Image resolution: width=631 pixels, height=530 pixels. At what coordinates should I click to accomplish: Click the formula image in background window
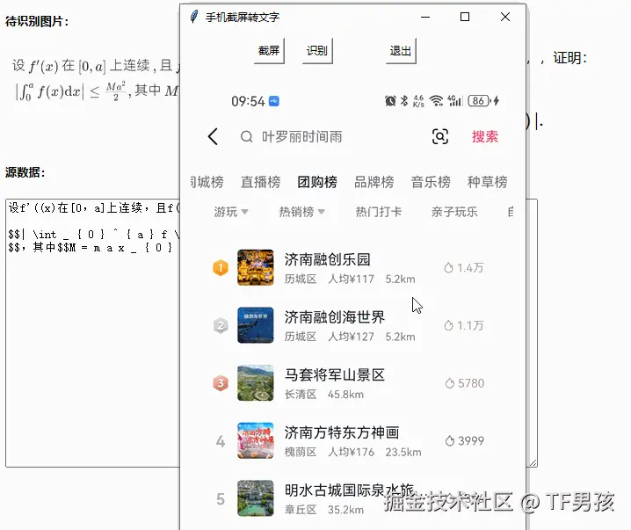tap(96, 80)
